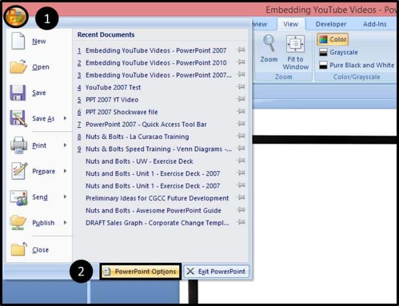This screenshot has height=306, width=399.
Task: Open Nuts and Bolts - Awesome PowerPoint Guide
Action: coord(153,211)
